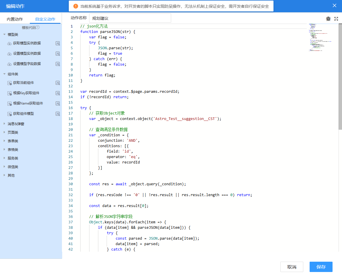
Task: Open the debug bug icon
Action: point(328,19)
